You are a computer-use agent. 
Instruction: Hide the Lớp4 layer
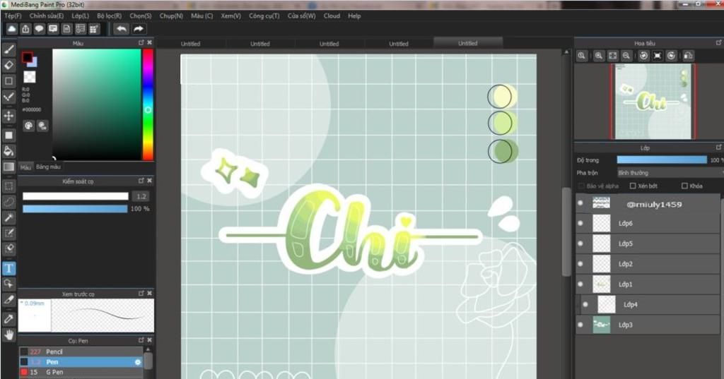(585, 304)
